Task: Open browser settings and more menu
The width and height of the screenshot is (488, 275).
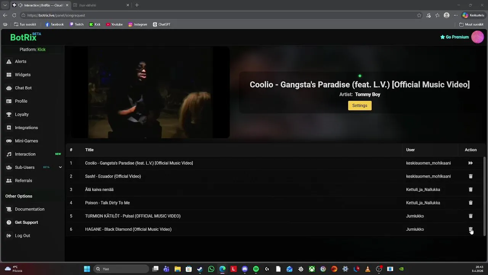Action: pos(455,15)
